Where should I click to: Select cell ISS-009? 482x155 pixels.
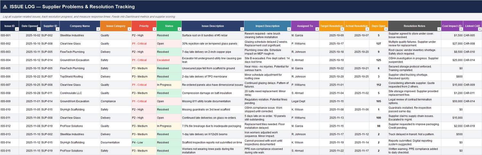pos(10,101)
